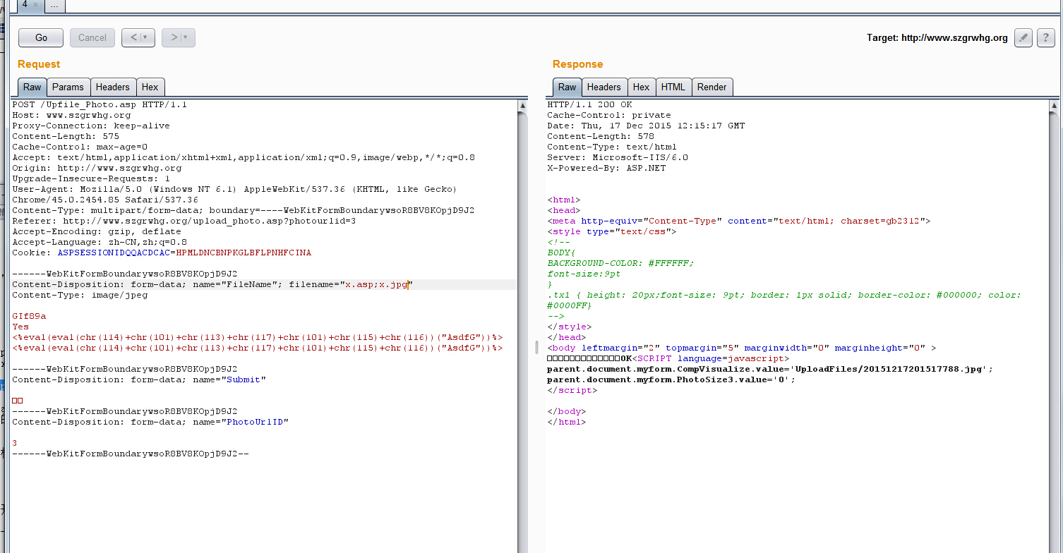Viewport: 1063px width, 553px height.
Task: Switch to request Hex tab
Action: 150,87
